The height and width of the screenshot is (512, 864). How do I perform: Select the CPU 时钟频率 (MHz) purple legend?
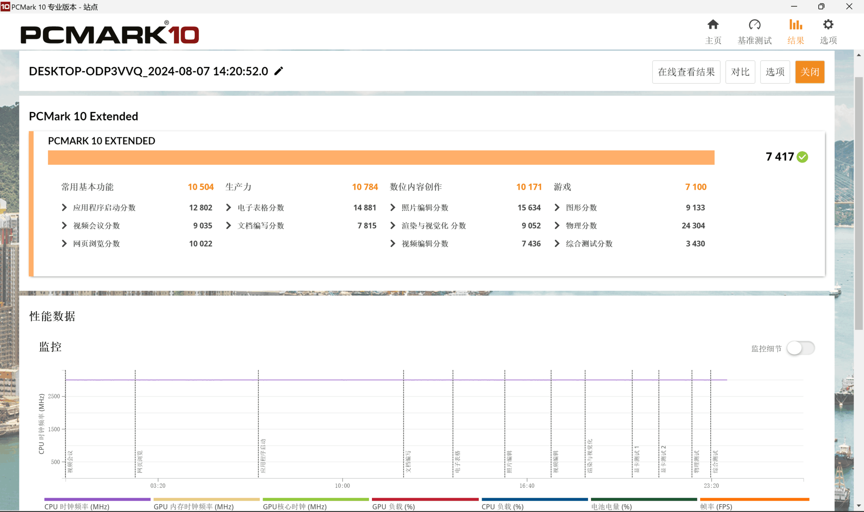pos(97,504)
